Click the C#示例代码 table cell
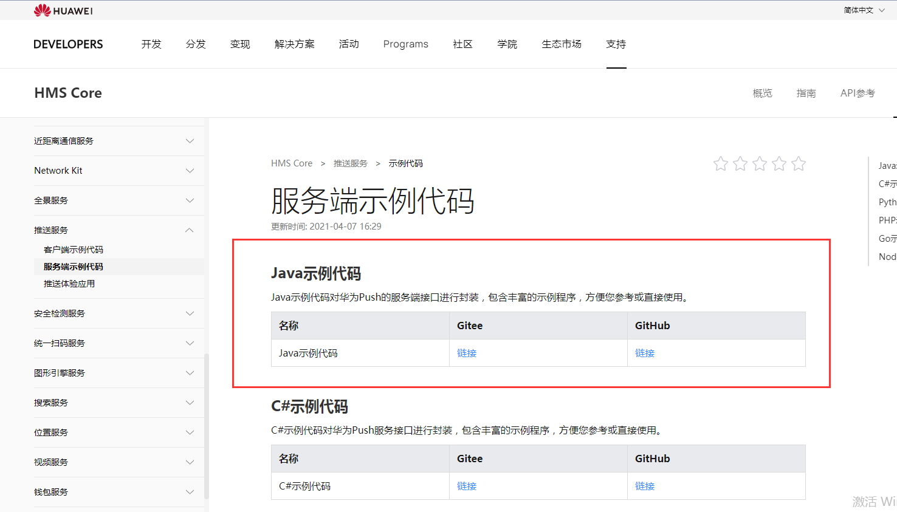The image size is (897, 512). click(360, 486)
